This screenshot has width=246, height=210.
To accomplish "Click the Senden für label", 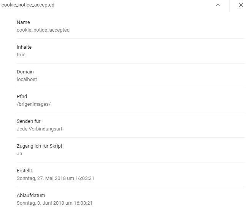I will (x=29, y=121).
